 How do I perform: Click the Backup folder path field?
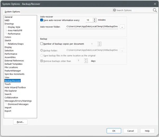pyautogui.click(x=92, y=50)
